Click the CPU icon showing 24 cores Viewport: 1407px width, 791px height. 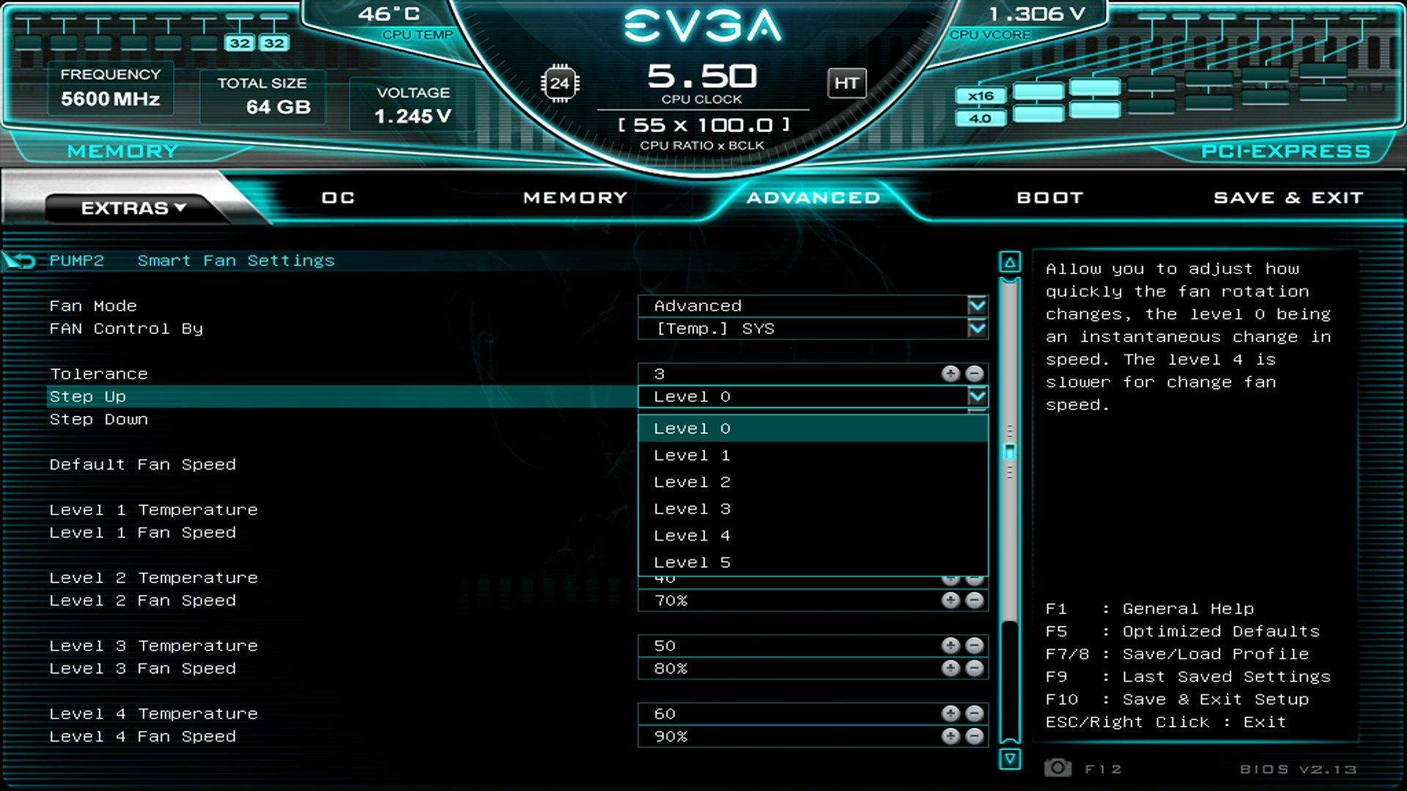click(x=561, y=83)
